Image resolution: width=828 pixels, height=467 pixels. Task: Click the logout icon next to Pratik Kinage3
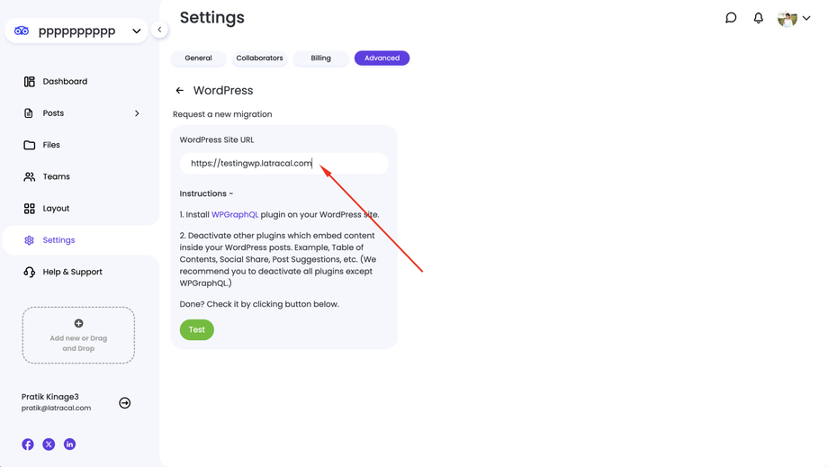(125, 403)
